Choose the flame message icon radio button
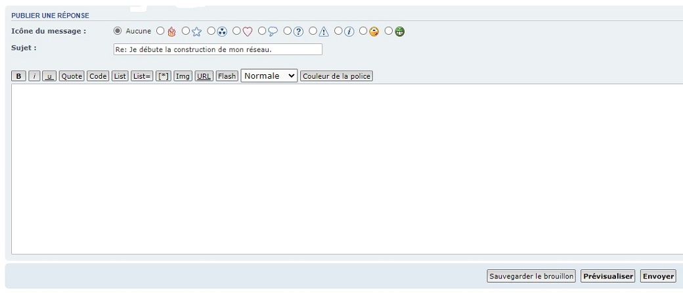683x293 pixels. click(x=160, y=31)
